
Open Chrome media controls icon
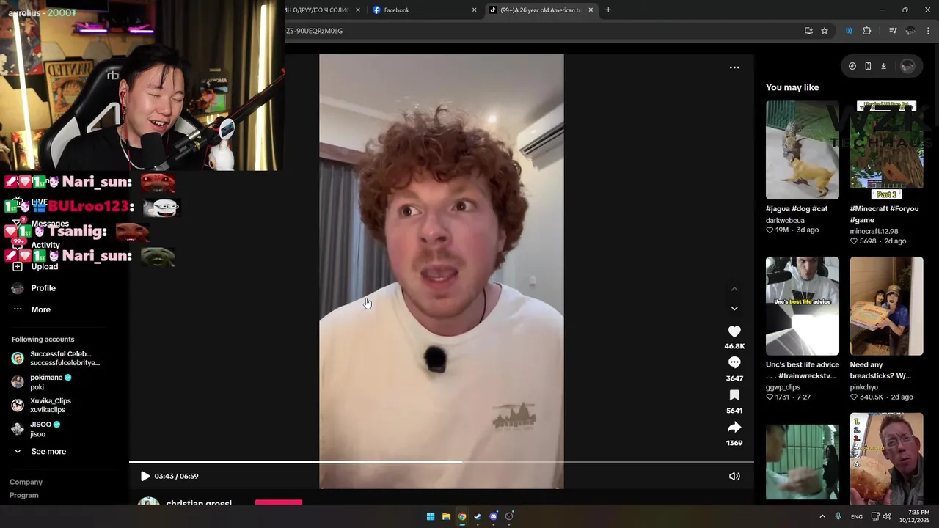pos(893,31)
